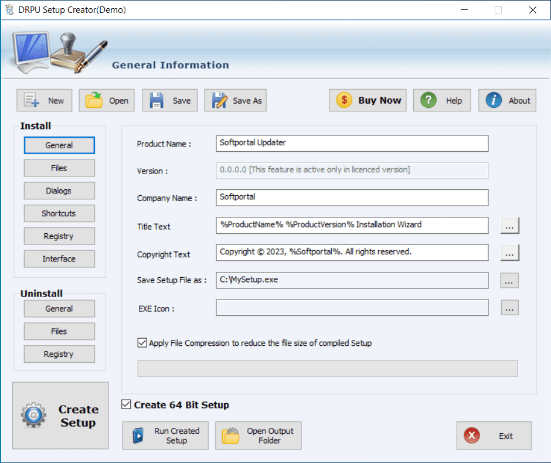This screenshot has width=551, height=463.
Task: Click the Title Text input field
Action: coord(352,226)
